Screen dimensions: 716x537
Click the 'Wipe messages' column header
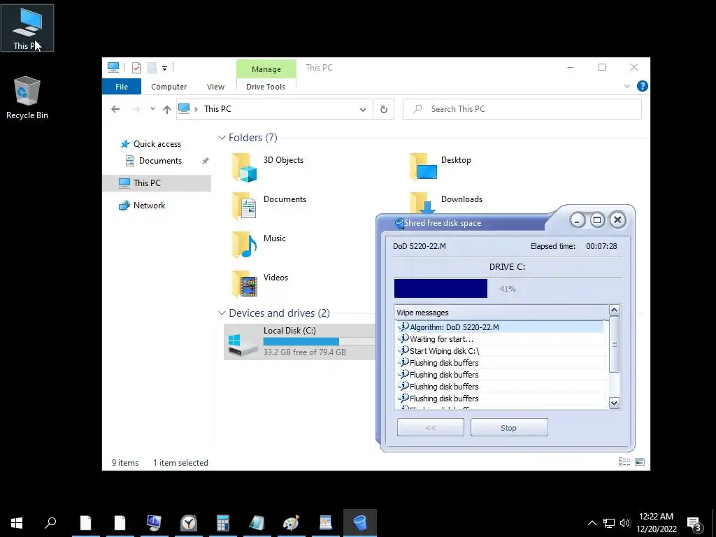point(501,313)
